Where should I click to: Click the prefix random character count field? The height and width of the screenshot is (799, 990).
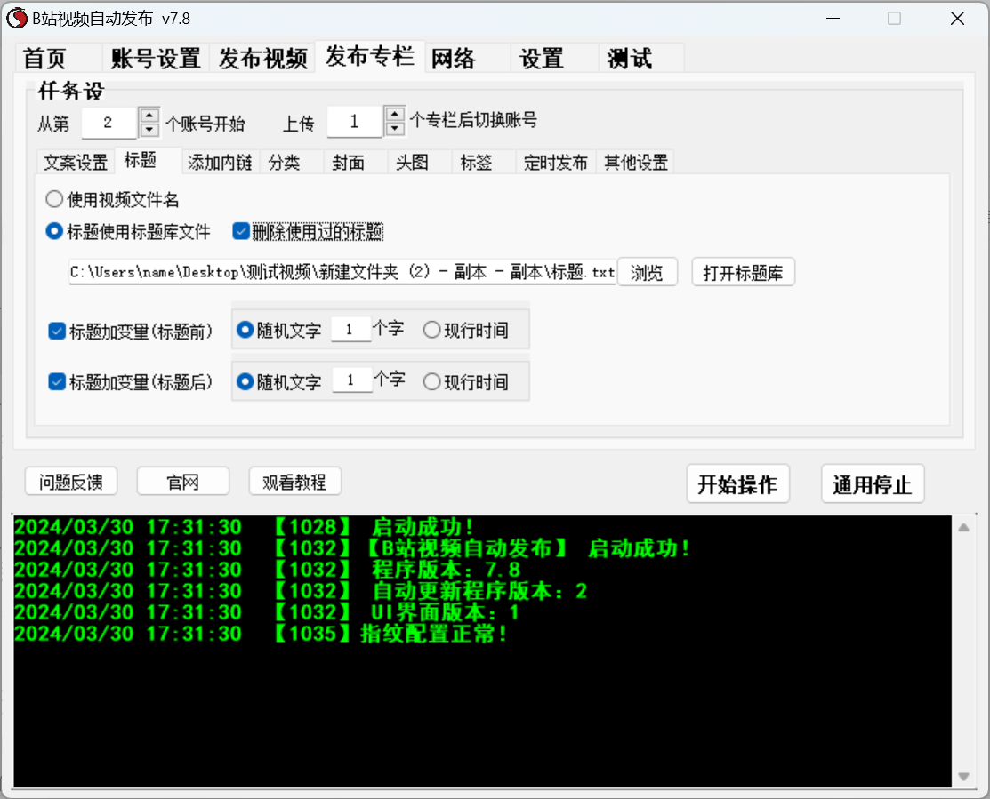pyautogui.click(x=350, y=329)
